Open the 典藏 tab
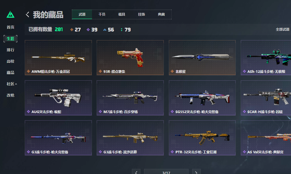 coord(161,14)
